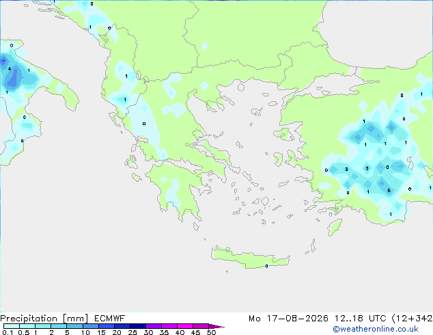
Task: Click the '50' legend scale label
Action: pyautogui.click(x=212, y=332)
